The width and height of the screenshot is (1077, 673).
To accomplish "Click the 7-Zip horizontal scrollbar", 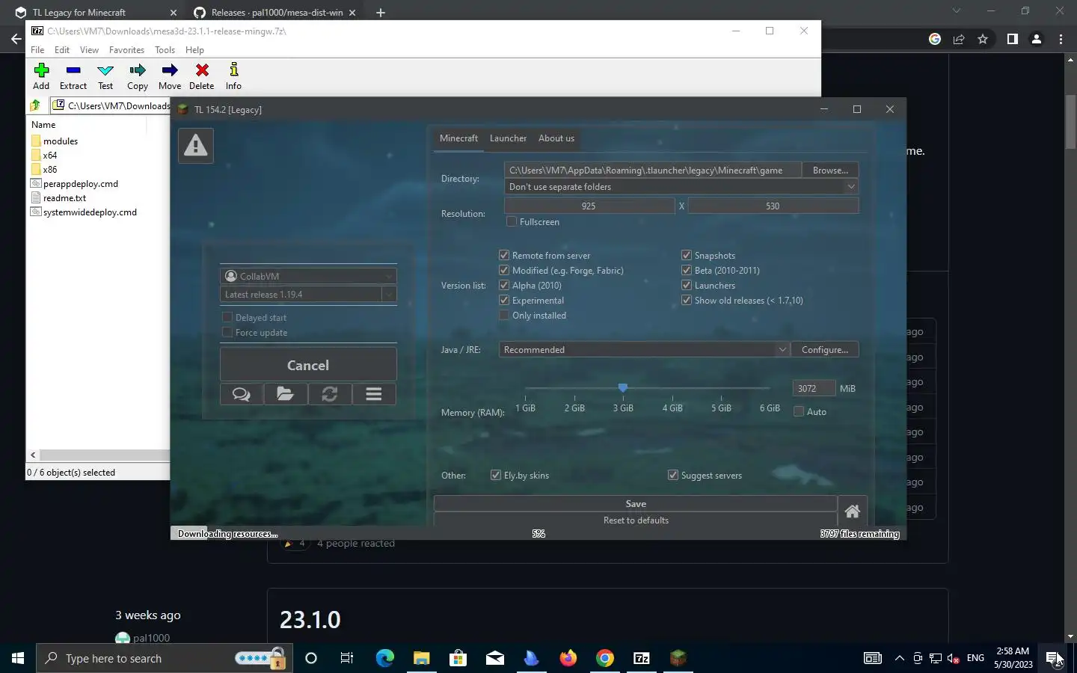I will click(105, 455).
